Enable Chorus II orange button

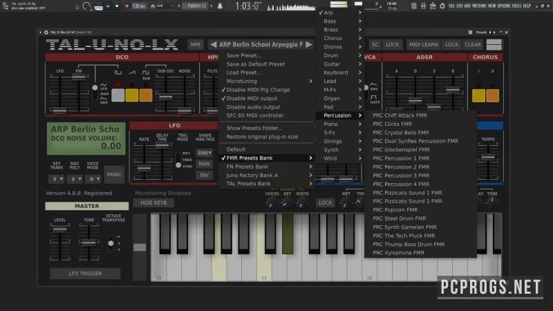493,95
